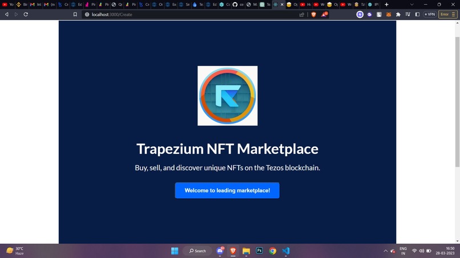Share this page via share icon

[x=301, y=14]
